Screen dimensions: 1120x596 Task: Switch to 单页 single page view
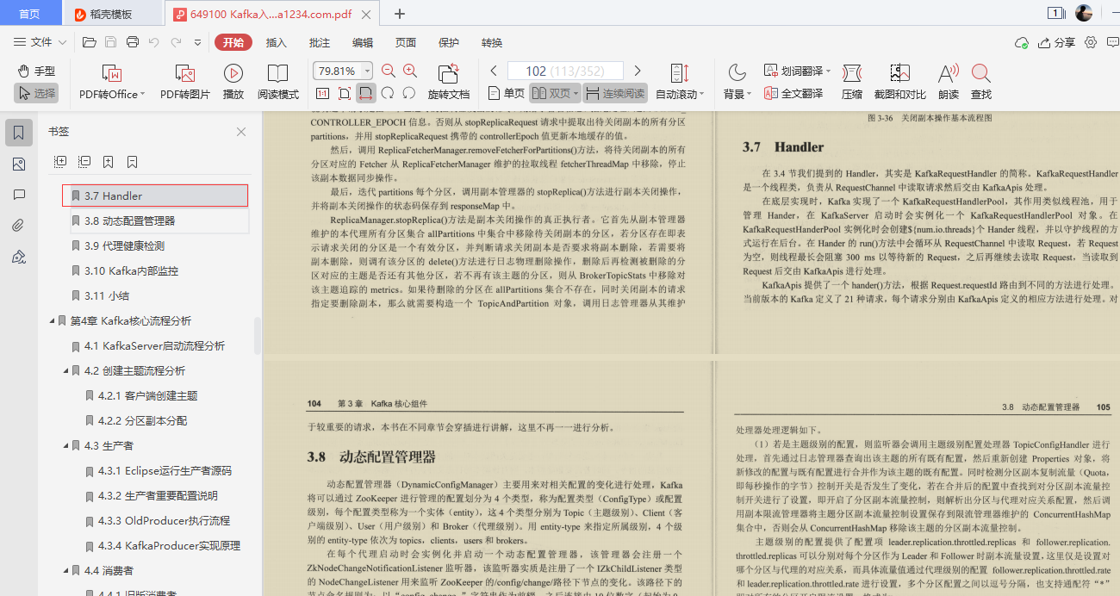505,94
